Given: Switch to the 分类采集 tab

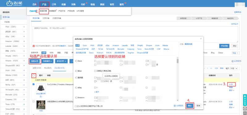Looking at the screenshot, I should [x=46, y=18].
